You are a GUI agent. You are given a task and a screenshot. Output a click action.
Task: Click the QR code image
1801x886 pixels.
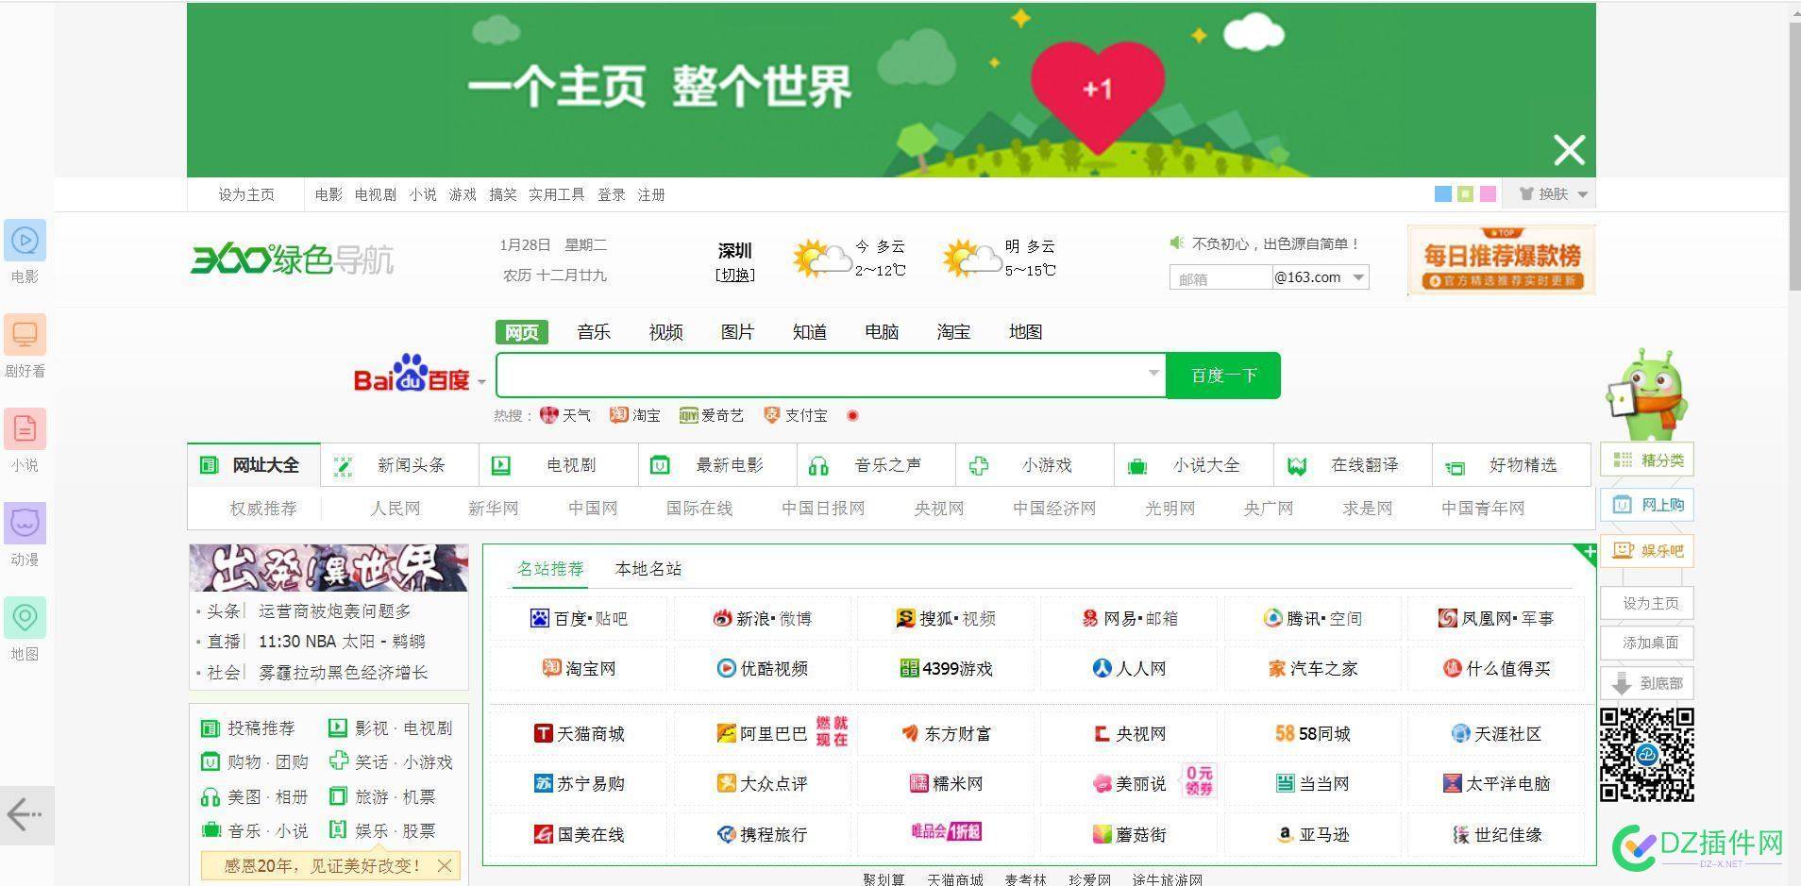1647,755
